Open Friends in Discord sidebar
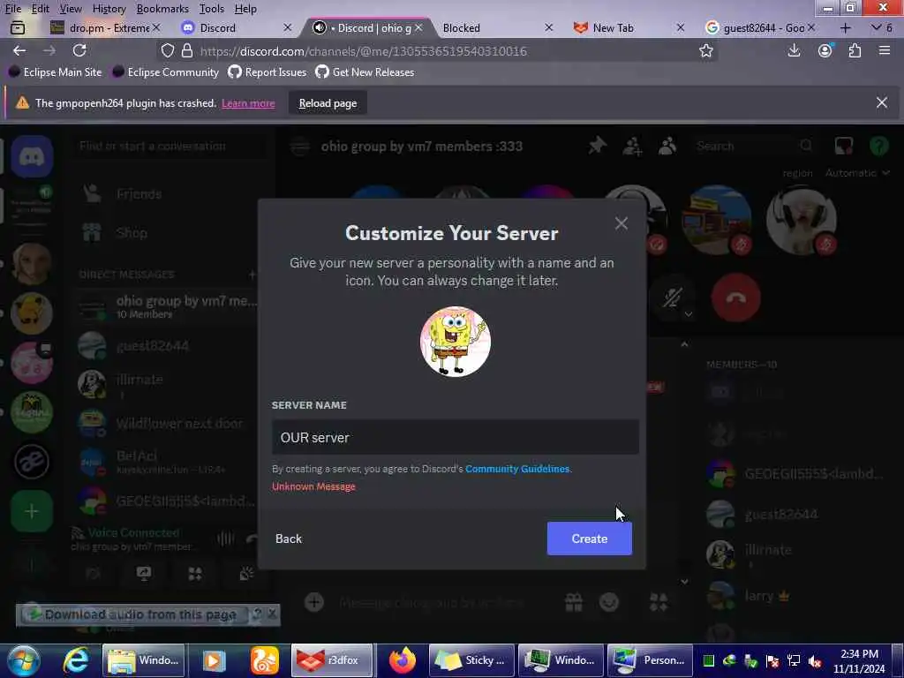The height and width of the screenshot is (678, 904). point(167,194)
